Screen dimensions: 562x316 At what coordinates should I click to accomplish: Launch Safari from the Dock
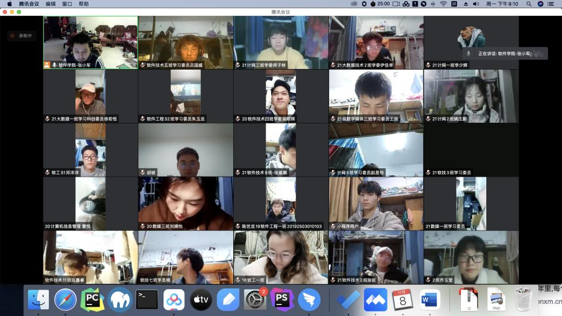[65, 300]
